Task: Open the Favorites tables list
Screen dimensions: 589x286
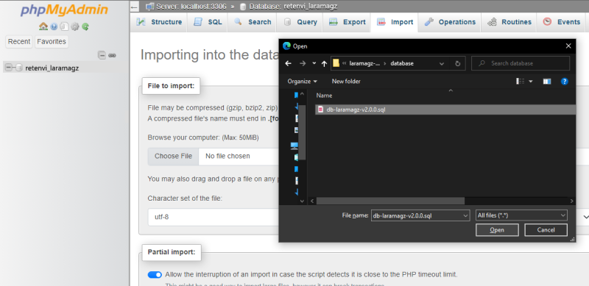Action: click(x=52, y=42)
